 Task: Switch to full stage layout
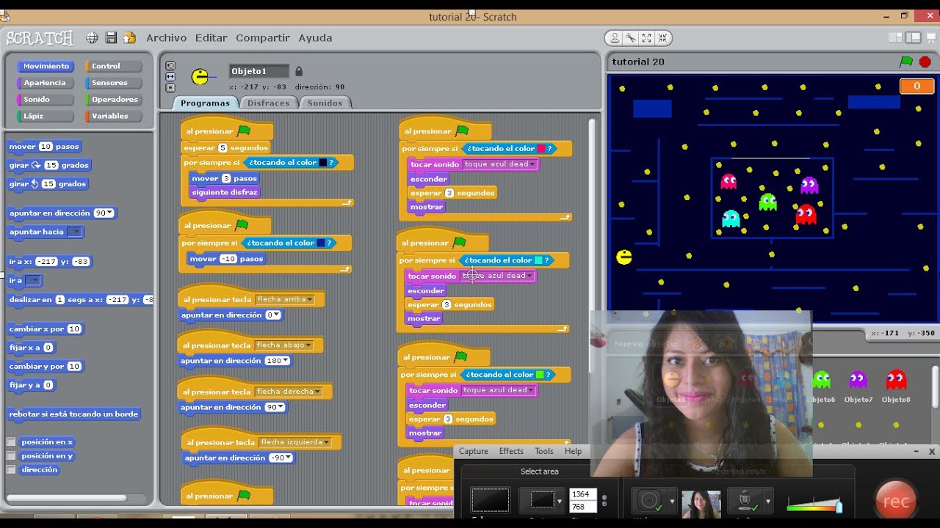(913, 38)
